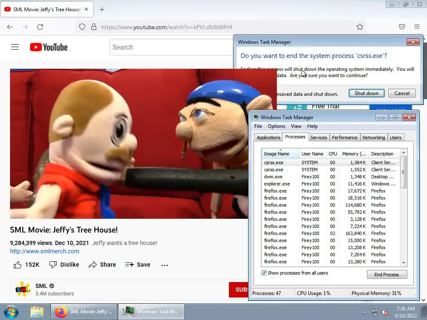Open the Save to Pocket icon
This screenshot has width=427, height=320.
coord(402,27)
